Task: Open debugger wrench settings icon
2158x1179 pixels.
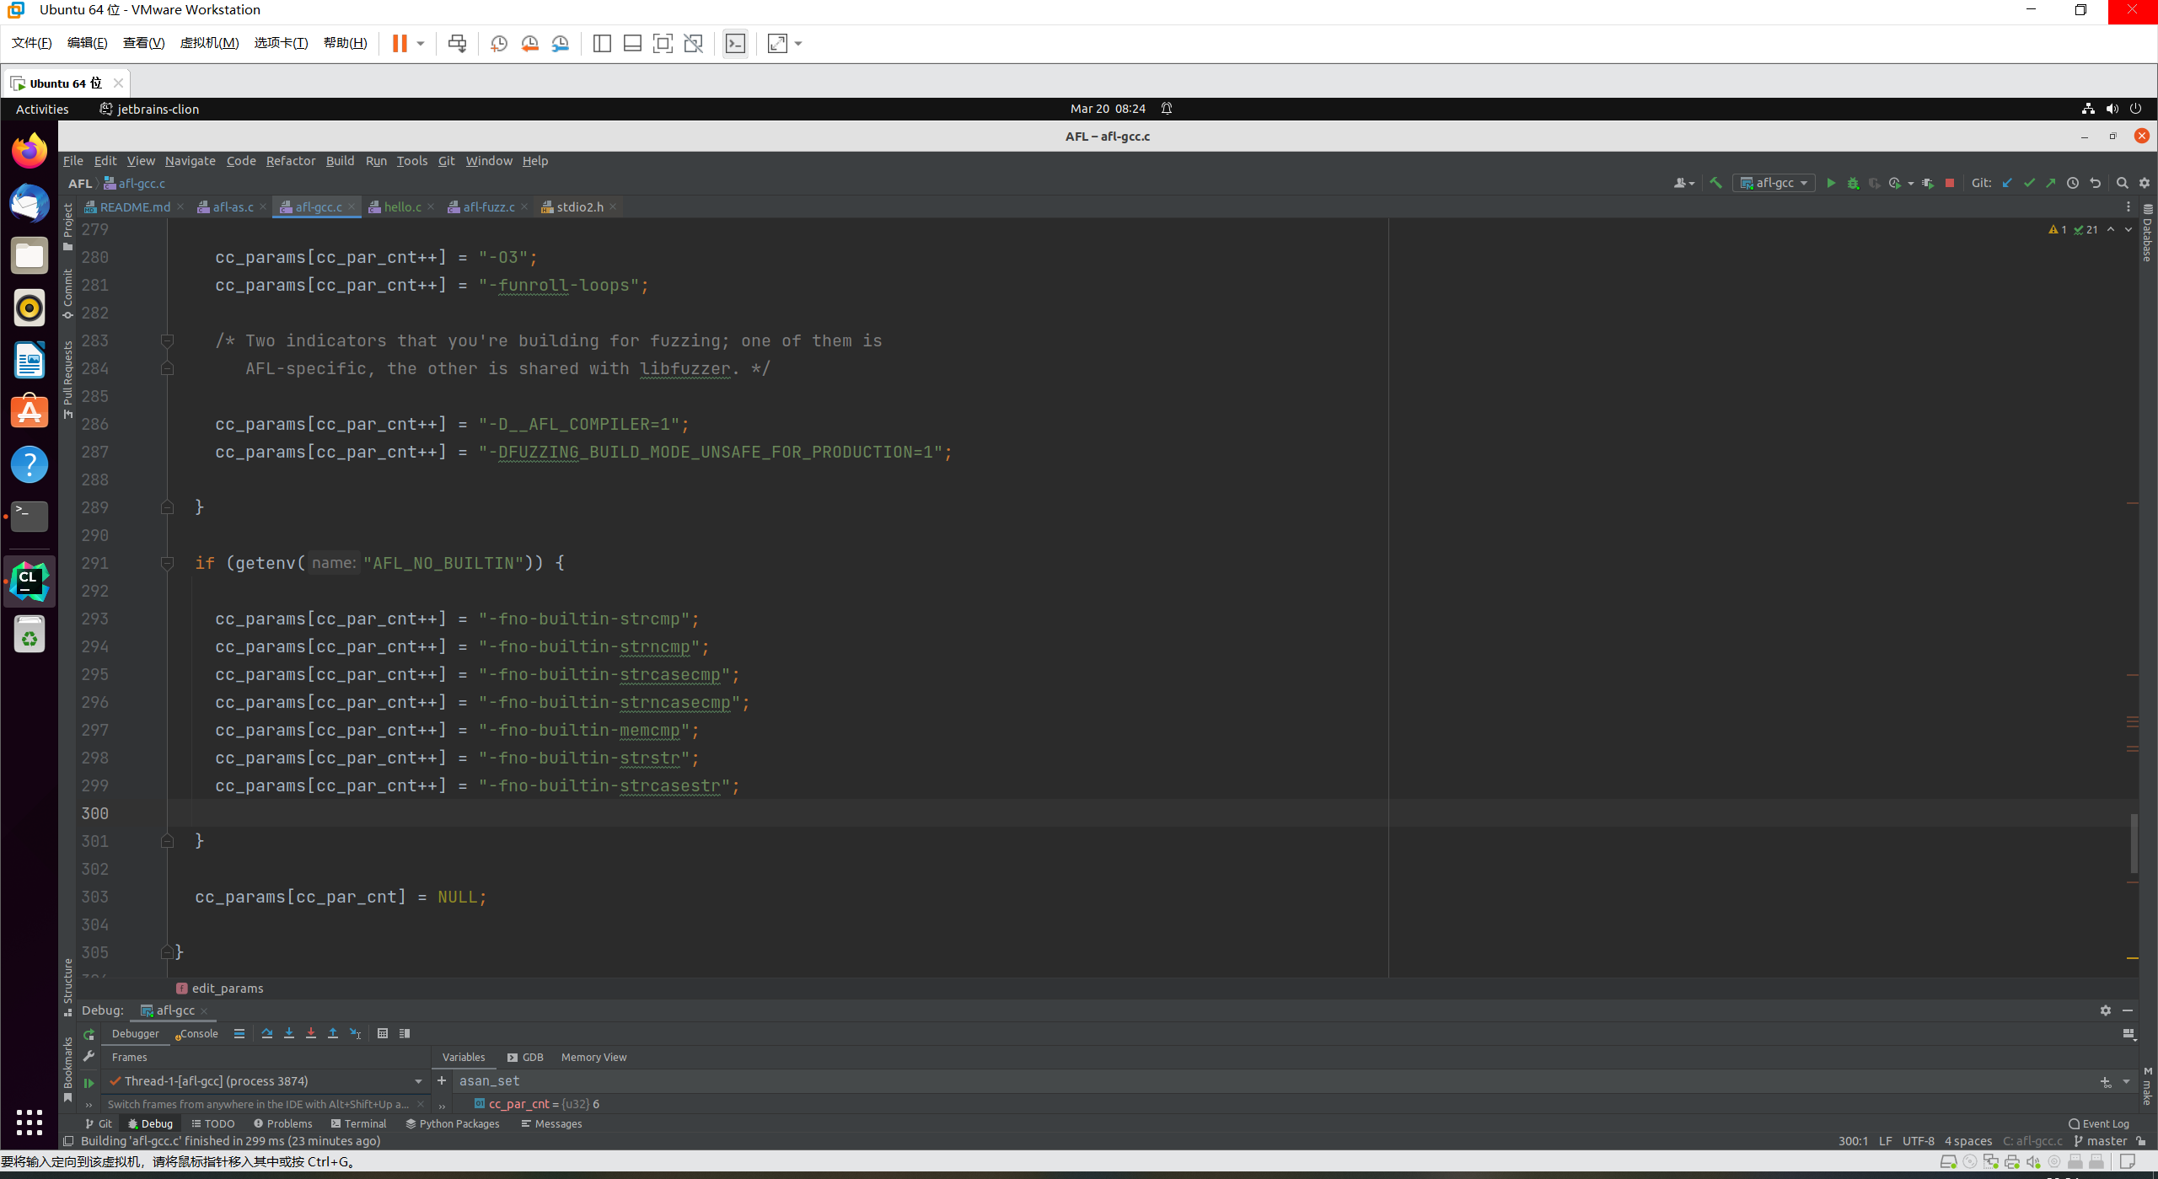Action: pos(89,1057)
